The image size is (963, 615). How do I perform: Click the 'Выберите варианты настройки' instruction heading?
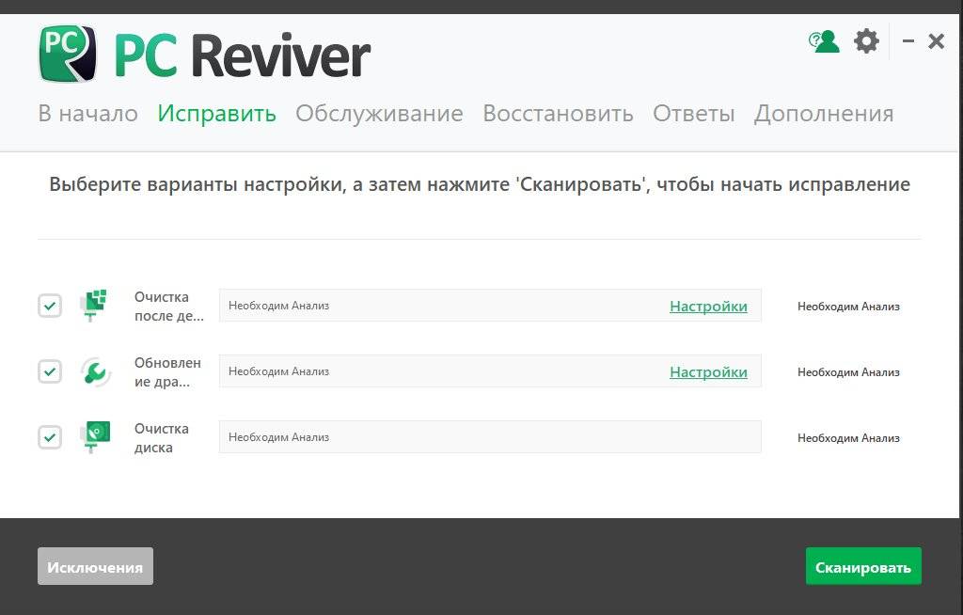(480, 184)
